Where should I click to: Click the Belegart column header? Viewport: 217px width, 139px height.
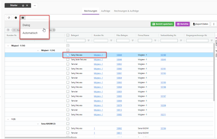[75, 35]
